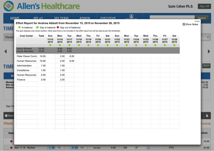Click the Sign Off button
The image size is (214, 151).
click(204, 6)
